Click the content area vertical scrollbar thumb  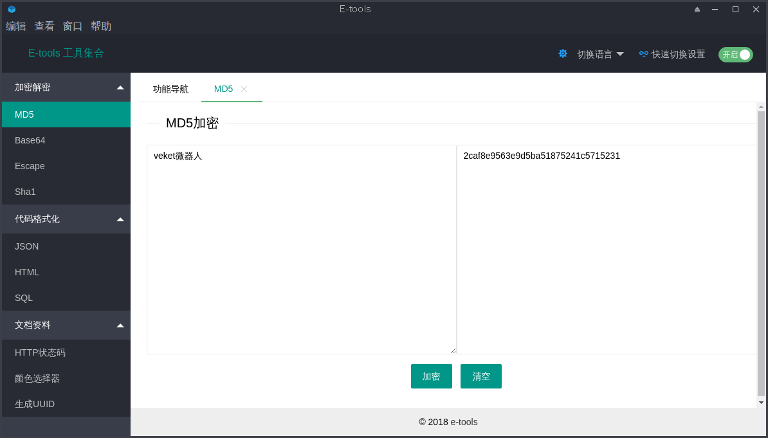tap(761, 253)
